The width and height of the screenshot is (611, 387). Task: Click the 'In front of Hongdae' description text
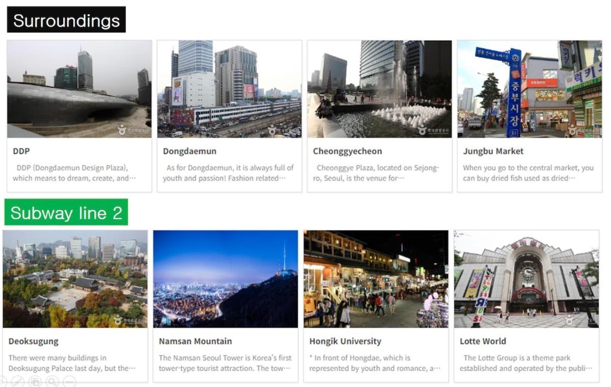pyautogui.click(x=375, y=363)
